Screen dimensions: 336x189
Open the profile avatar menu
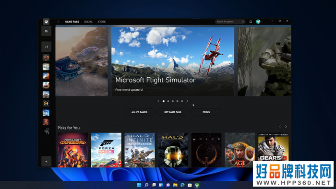click(258, 22)
